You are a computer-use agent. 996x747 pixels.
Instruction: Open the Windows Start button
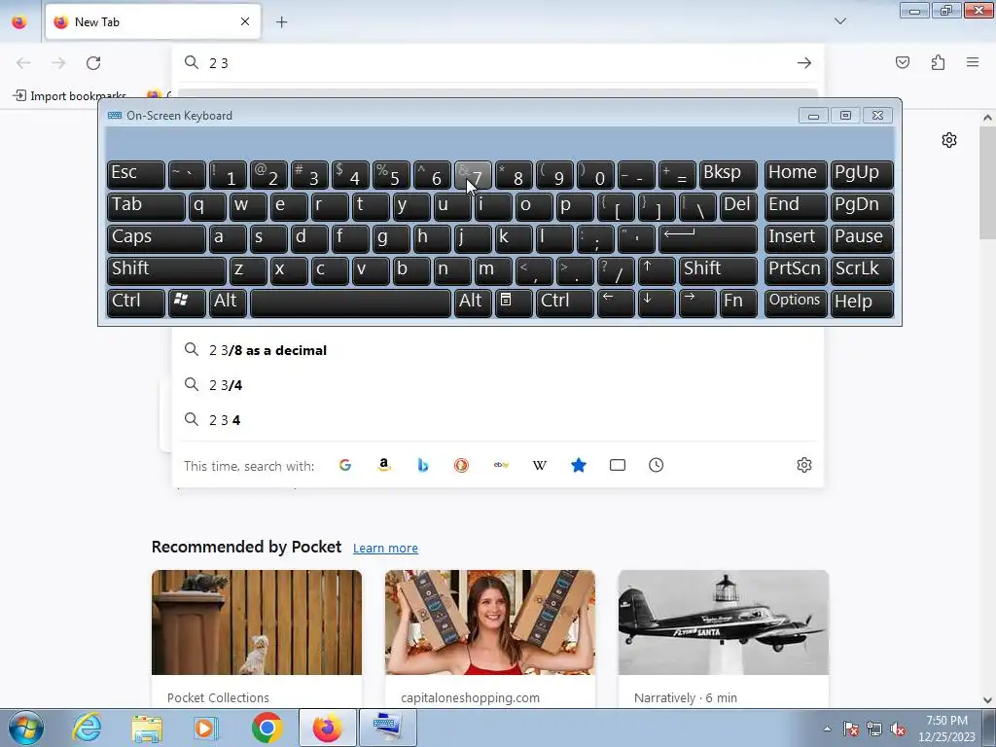pos(26,728)
